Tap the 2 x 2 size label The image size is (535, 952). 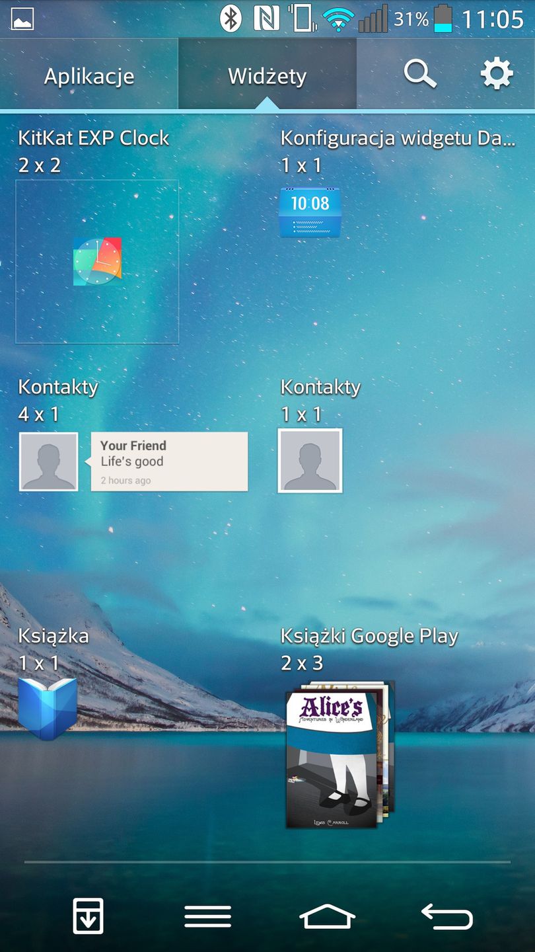40,165
